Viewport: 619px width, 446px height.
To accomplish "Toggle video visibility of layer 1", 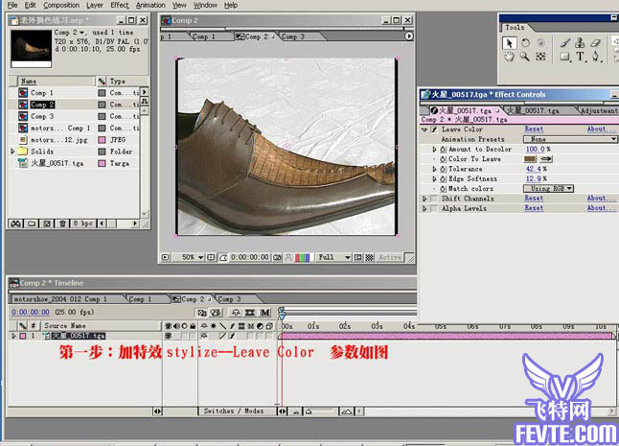I will 169,336.
